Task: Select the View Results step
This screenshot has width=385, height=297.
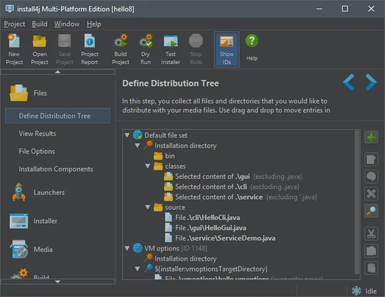Action: 37,134
